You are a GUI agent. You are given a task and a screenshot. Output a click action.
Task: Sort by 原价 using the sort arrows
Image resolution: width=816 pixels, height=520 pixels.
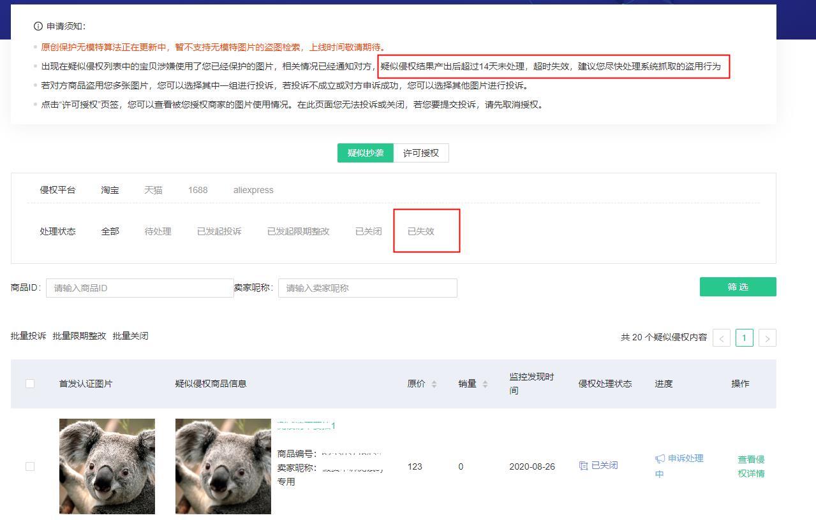point(434,384)
